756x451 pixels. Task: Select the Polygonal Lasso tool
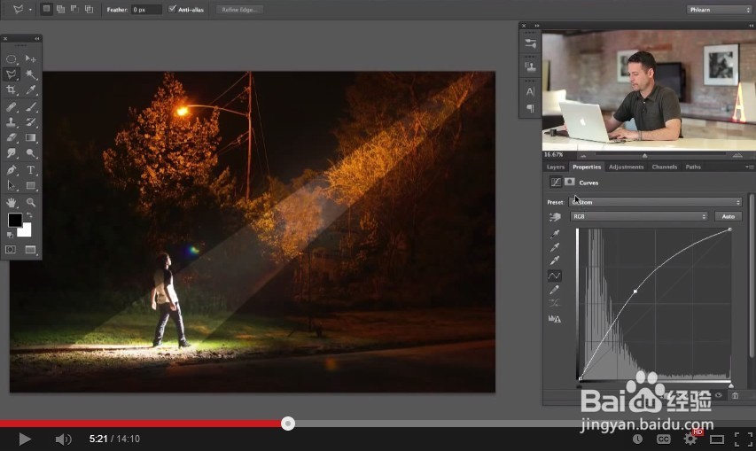coord(12,74)
